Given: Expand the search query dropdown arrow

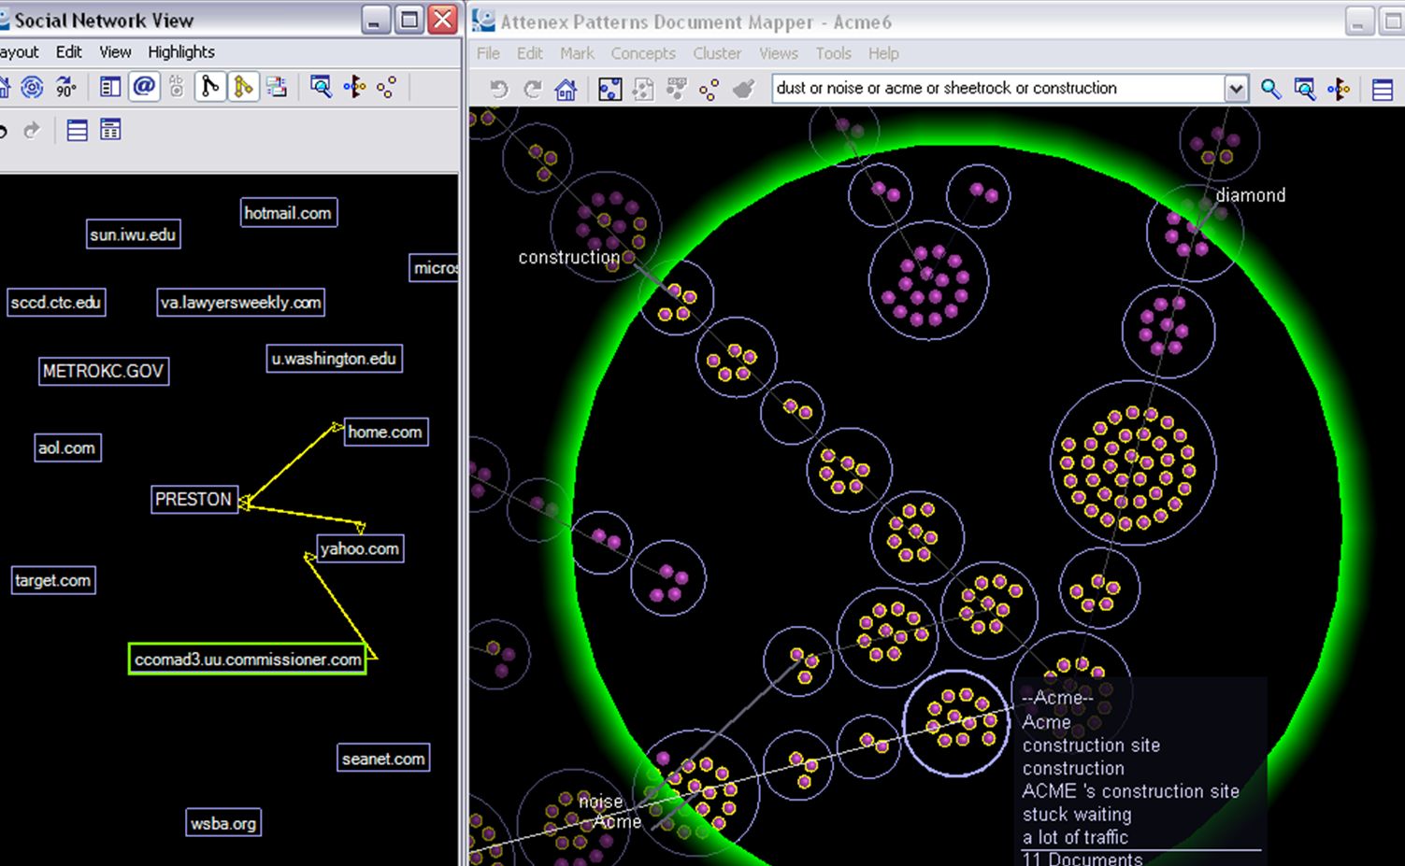Looking at the screenshot, I should click(1236, 90).
